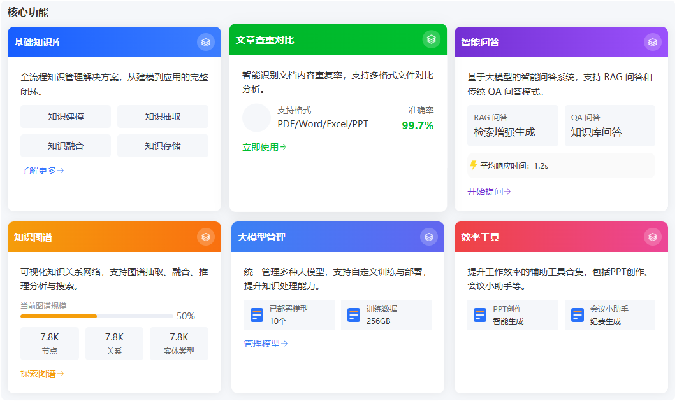677x406 pixels.
Task: Click the 准确率 label
Action: pos(421,110)
